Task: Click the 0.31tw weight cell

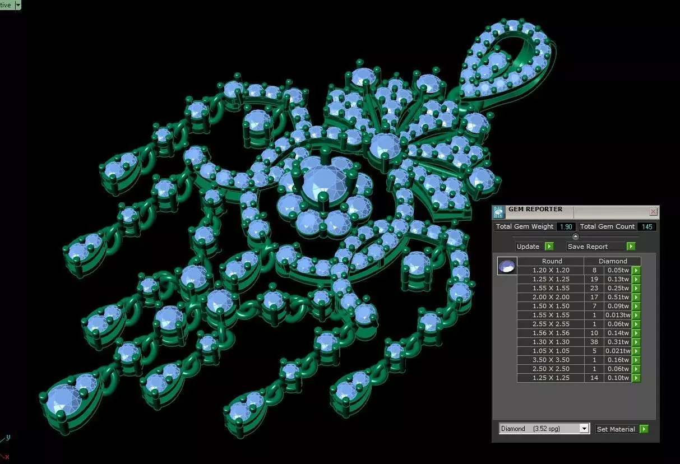Action: [618, 342]
